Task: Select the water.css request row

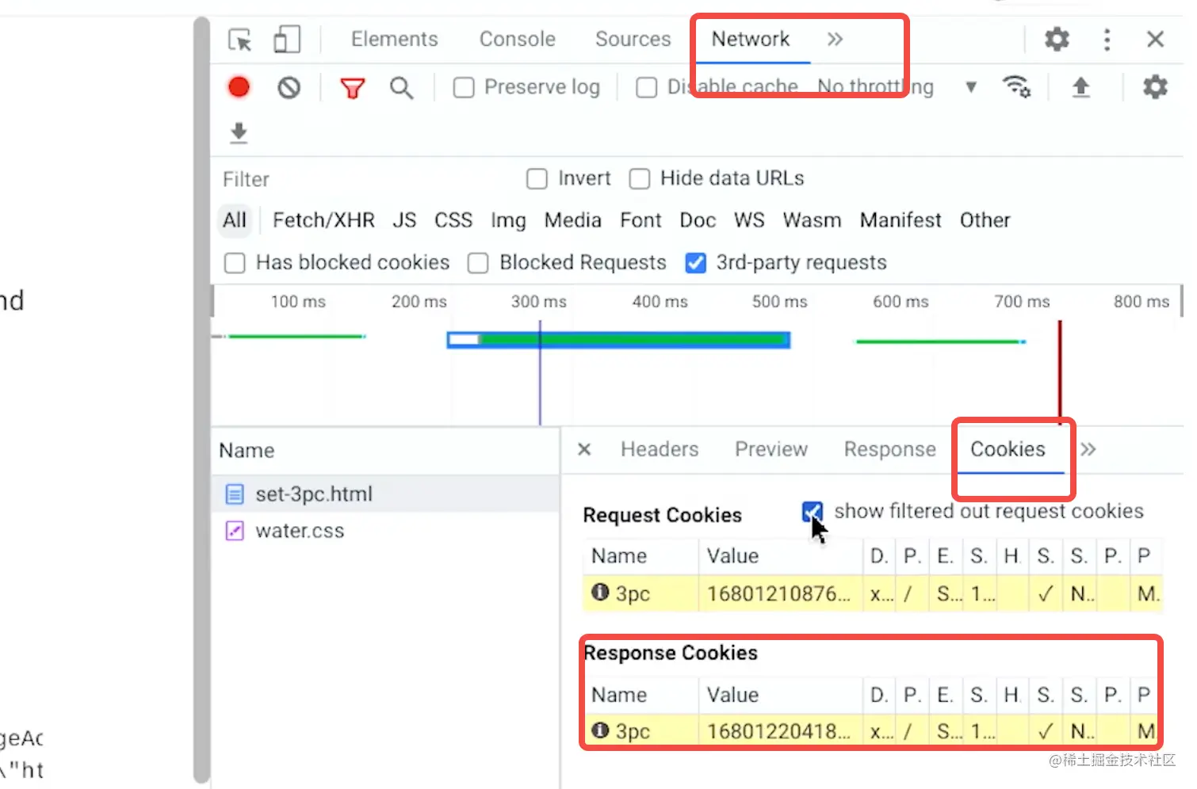Action: (386, 531)
